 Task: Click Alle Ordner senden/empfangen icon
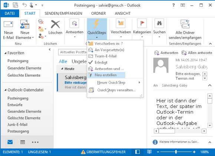coord(185,24)
